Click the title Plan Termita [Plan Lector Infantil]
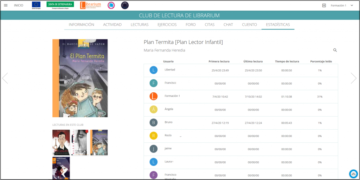The height and width of the screenshot is (180, 360). tap(183, 42)
